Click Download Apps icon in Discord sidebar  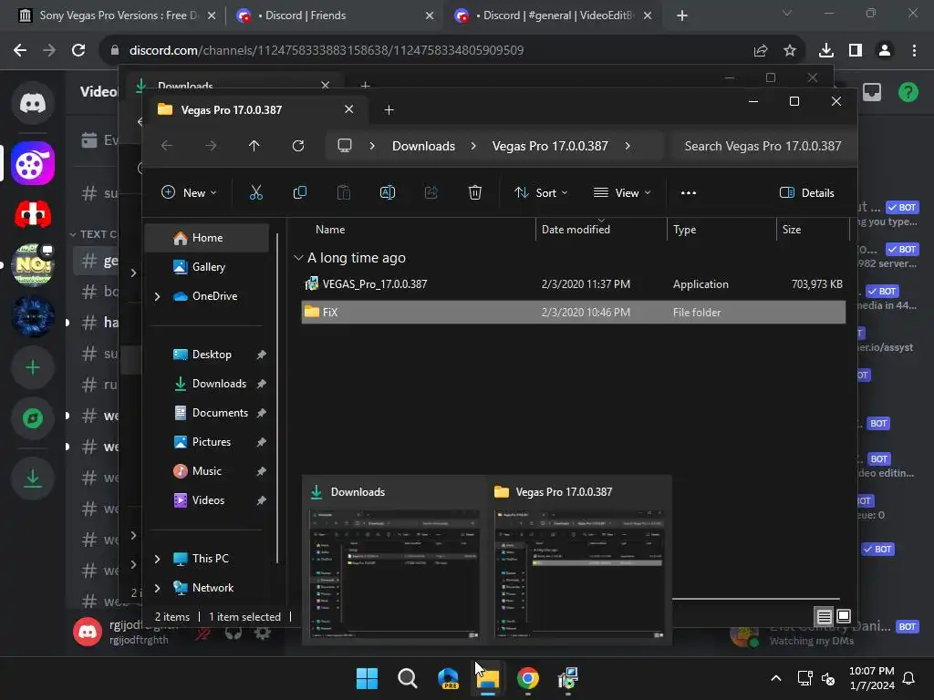(x=33, y=478)
